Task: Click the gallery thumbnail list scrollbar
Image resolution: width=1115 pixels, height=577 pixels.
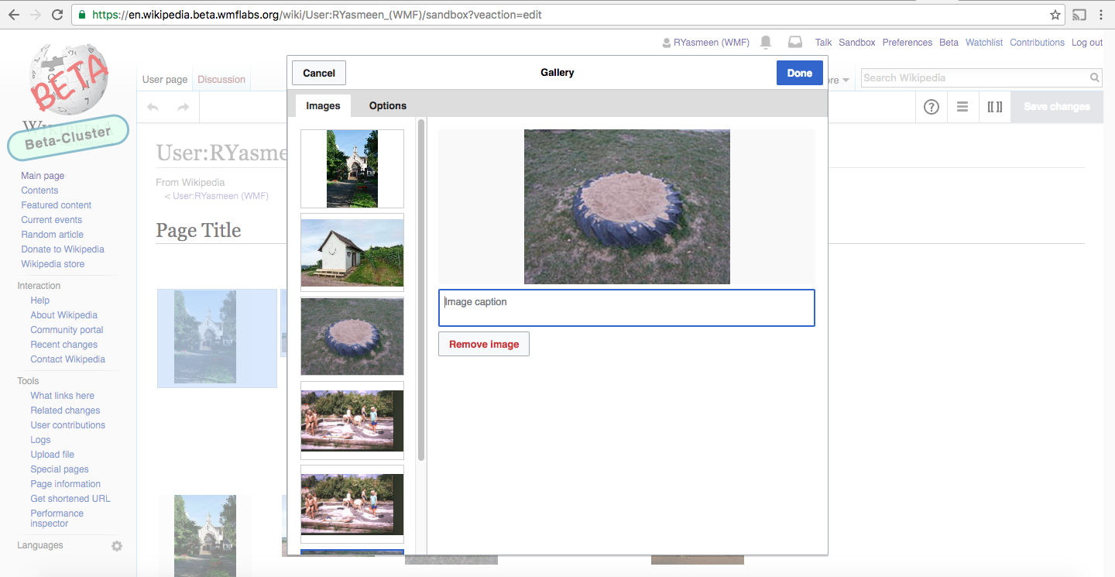Action: (x=421, y=290)
